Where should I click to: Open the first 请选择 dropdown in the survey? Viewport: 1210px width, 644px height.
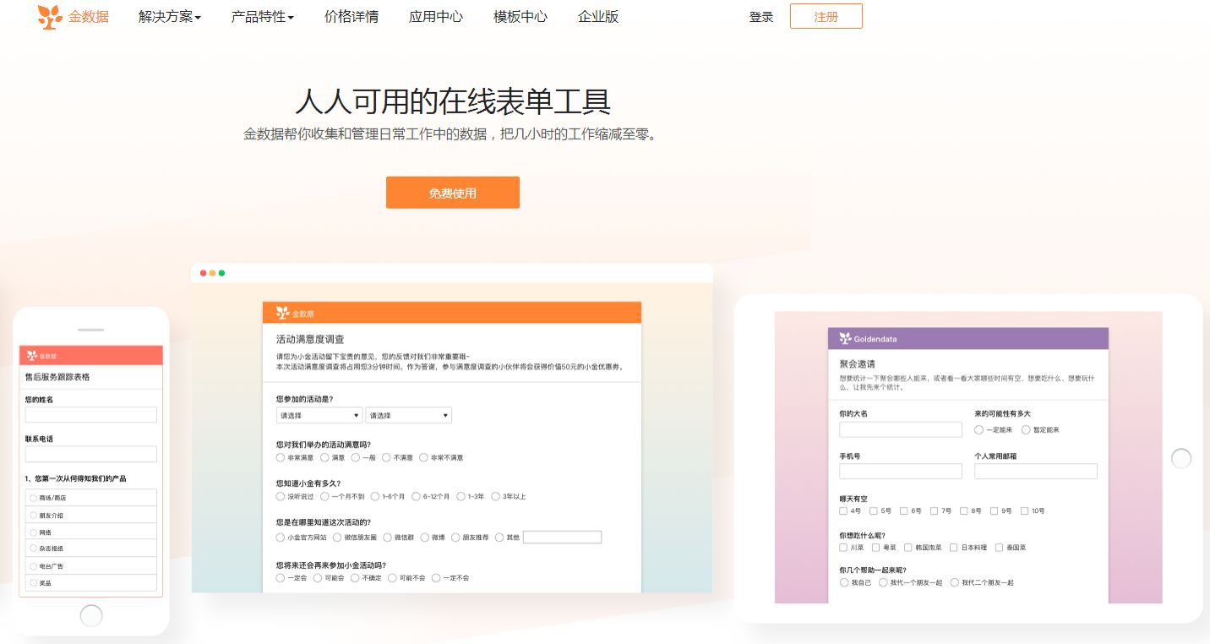(x=319, y=415)
